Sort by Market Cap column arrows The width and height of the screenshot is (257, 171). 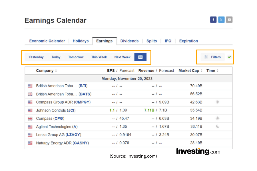click(x=202, y=71)
